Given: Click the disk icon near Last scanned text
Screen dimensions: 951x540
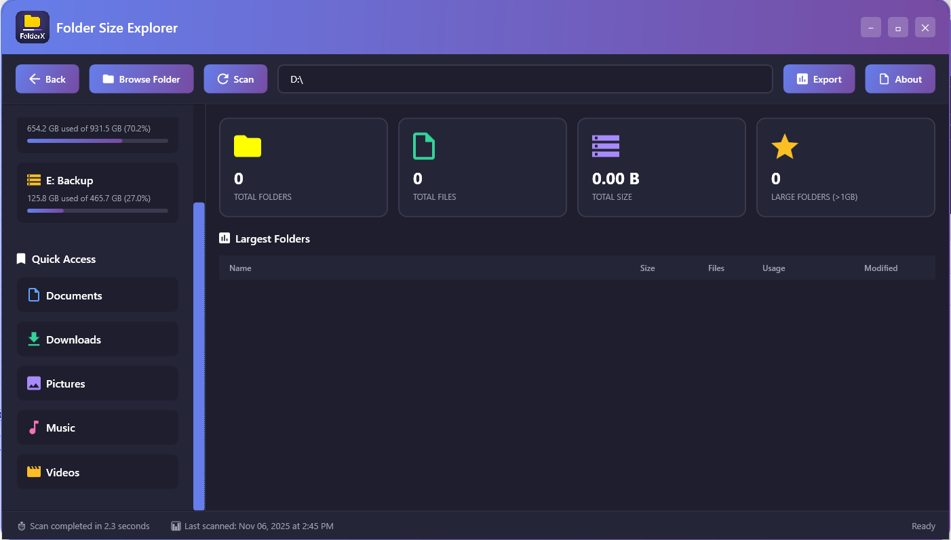Looking at the screenshot, I should 176,526.
